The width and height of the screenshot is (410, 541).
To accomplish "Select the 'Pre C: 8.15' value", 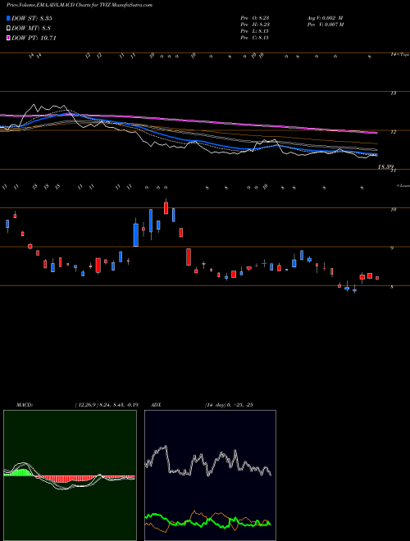I will (255, 38).
